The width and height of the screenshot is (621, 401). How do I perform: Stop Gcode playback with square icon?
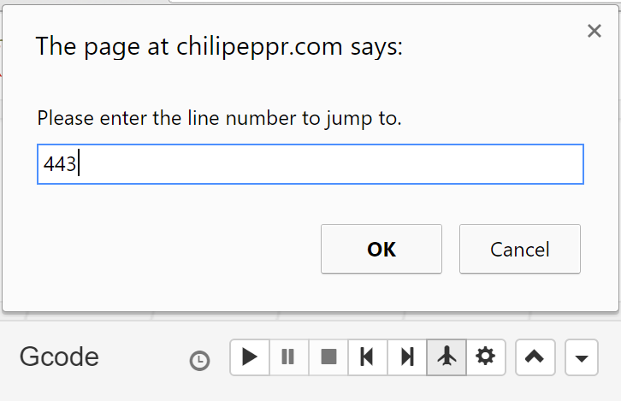click(328, 357)
